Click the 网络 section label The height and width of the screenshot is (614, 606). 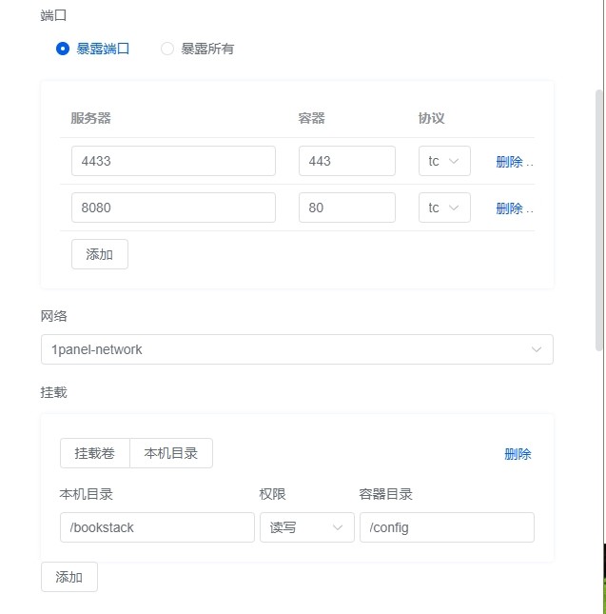point(53,316)
